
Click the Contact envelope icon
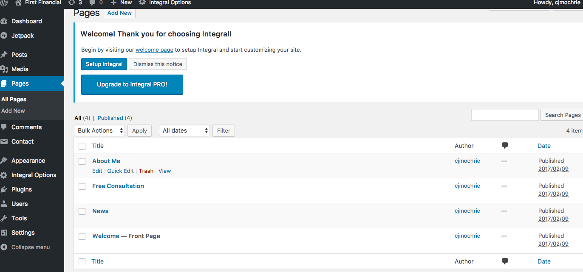click(x=4, y=142)
